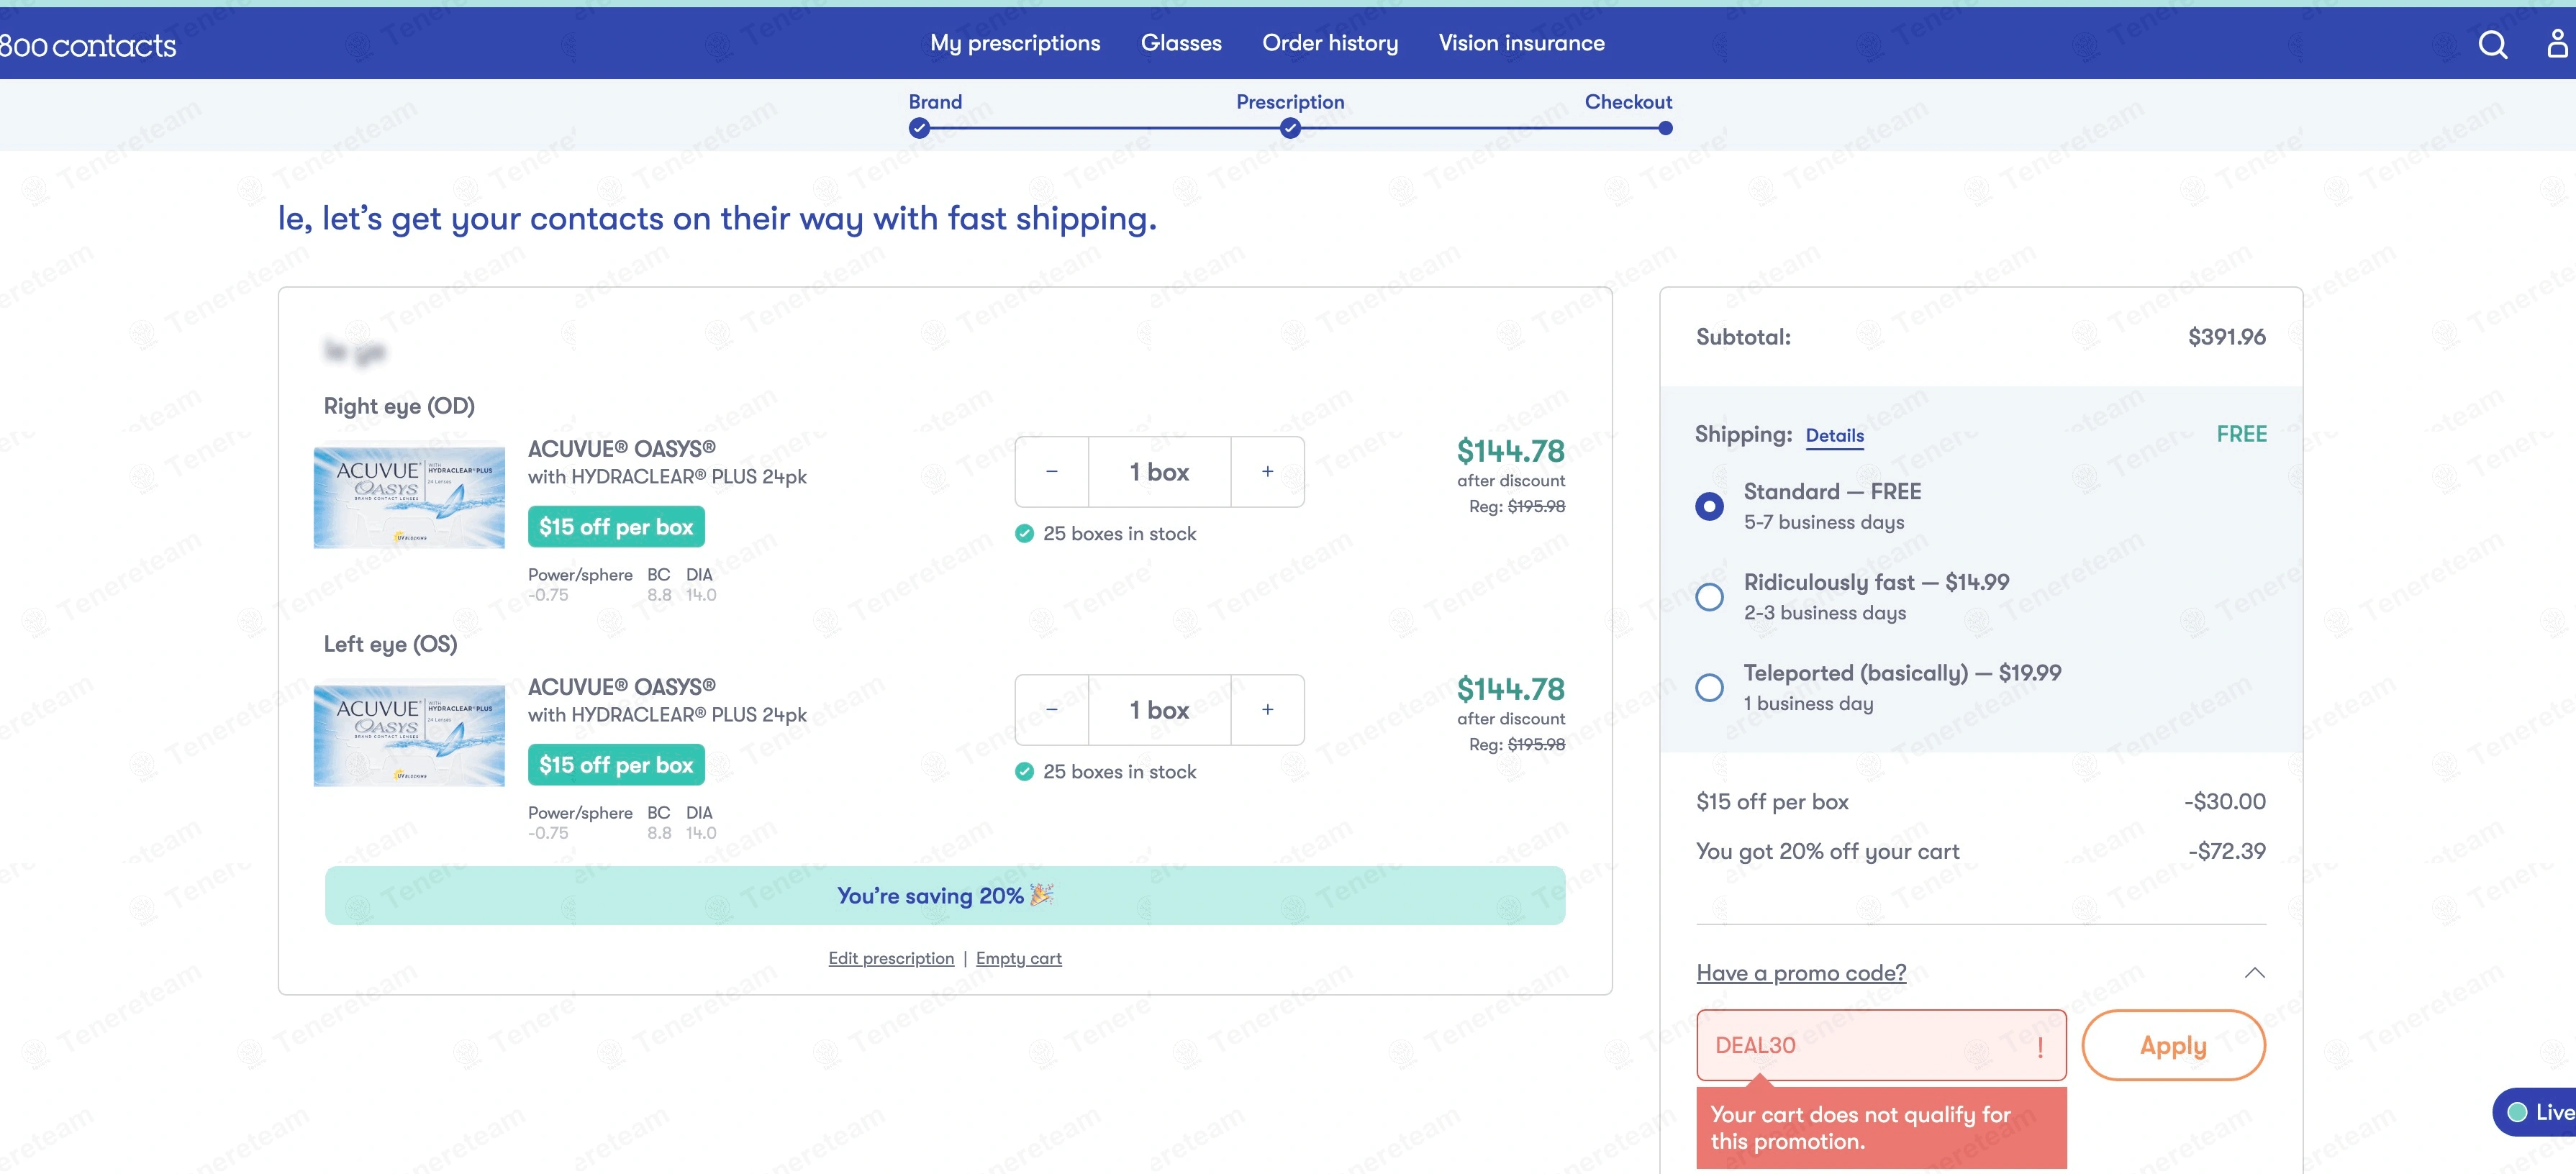Click the -$72.39 discount amount
Image resolution: width=2576 pixels, height=1174 pixels.
pyautogui.click(x=2226, y=851)
